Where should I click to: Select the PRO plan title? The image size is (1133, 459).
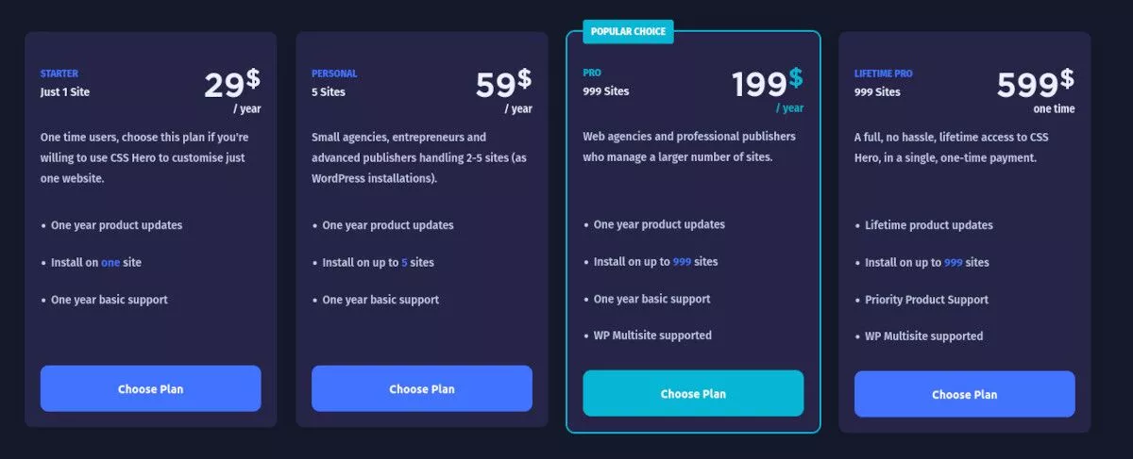click(592, 73)
